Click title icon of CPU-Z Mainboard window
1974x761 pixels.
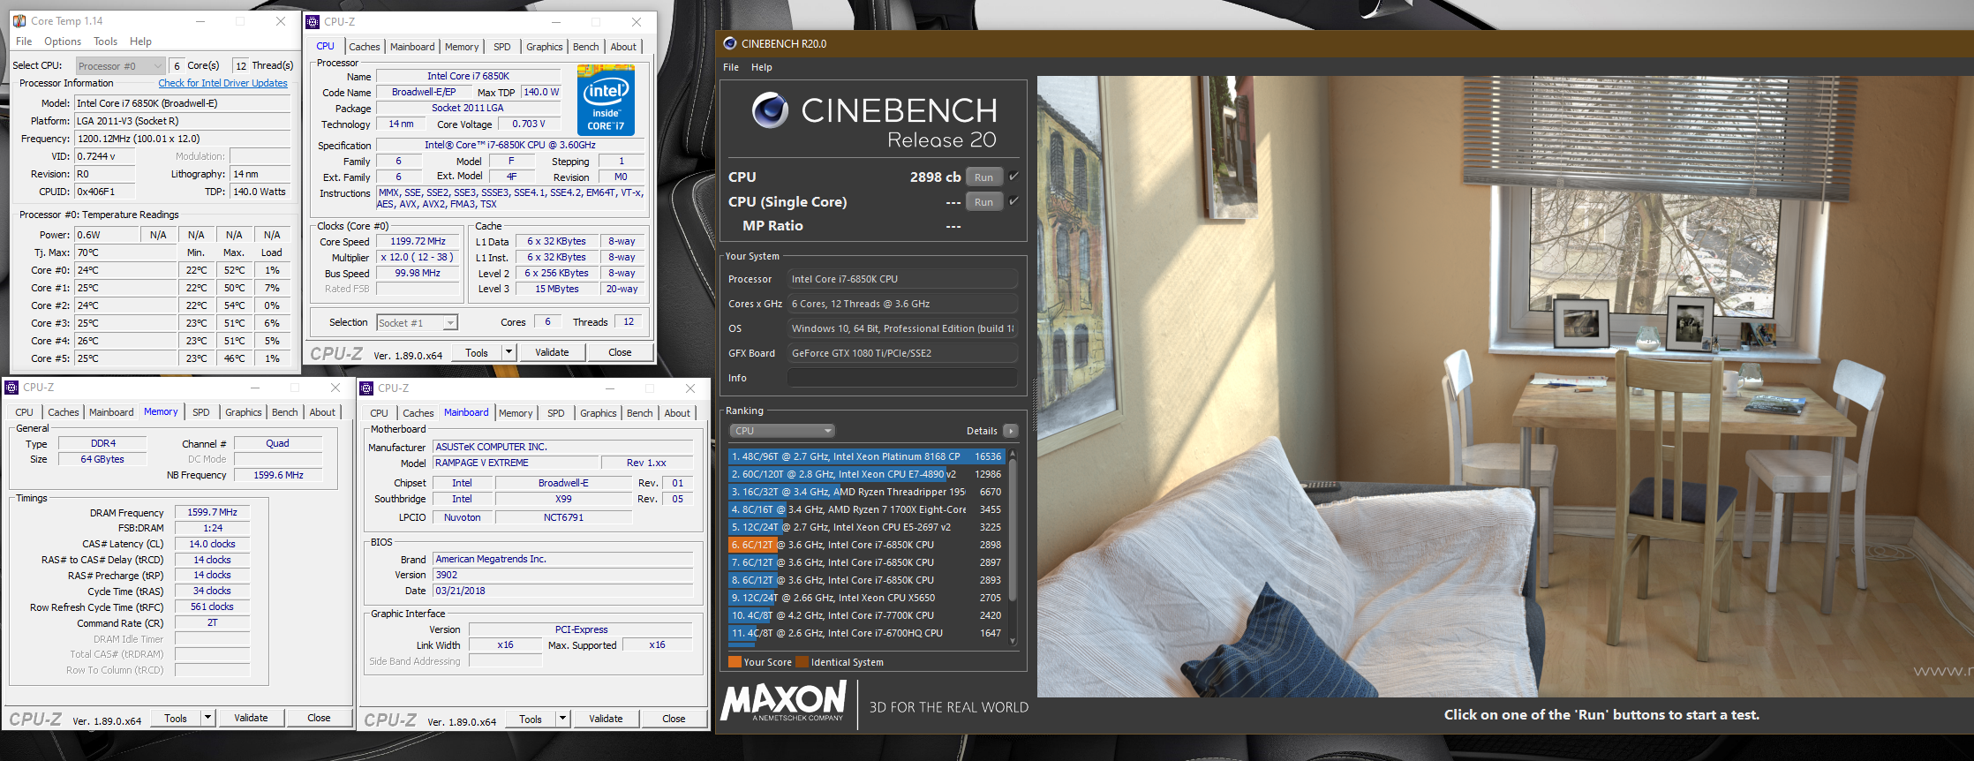[366, 388]
